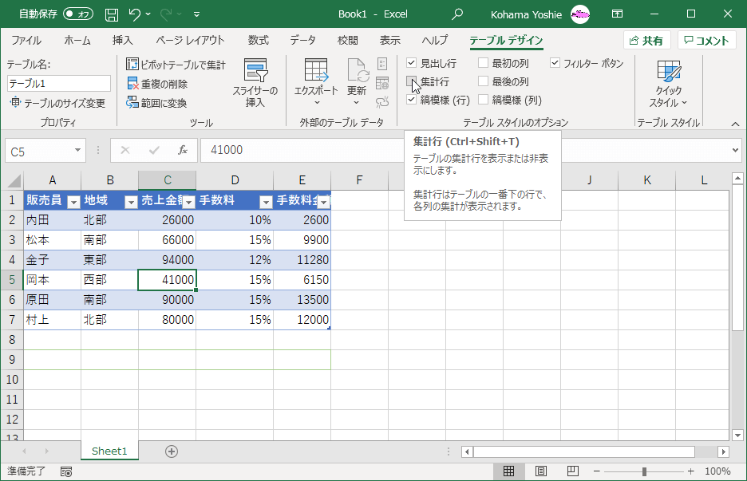Expand the formula bar
Image resolution: width=747 pixels, height=481 pixels.
735,151
